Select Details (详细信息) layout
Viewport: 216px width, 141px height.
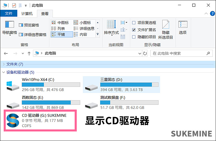84,28
